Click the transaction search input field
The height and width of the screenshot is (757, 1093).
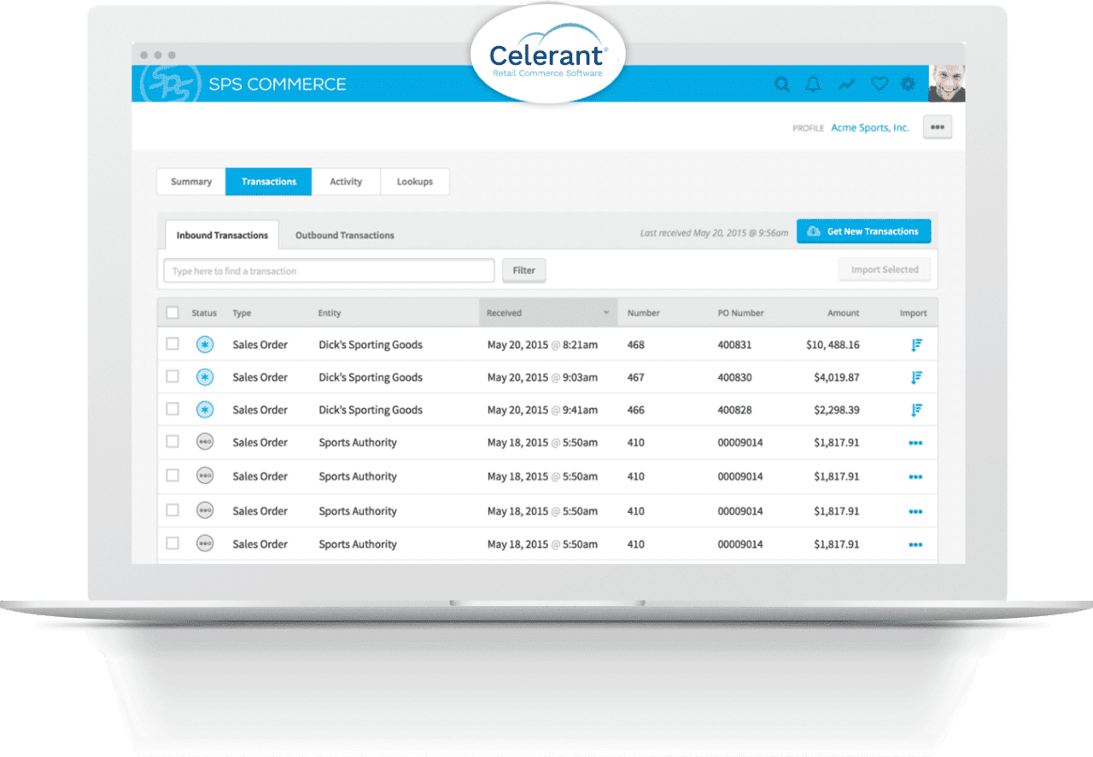coord(329,271)
